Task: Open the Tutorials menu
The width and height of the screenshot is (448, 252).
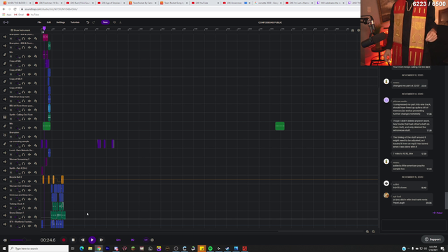Action: [x=75, y=22]
